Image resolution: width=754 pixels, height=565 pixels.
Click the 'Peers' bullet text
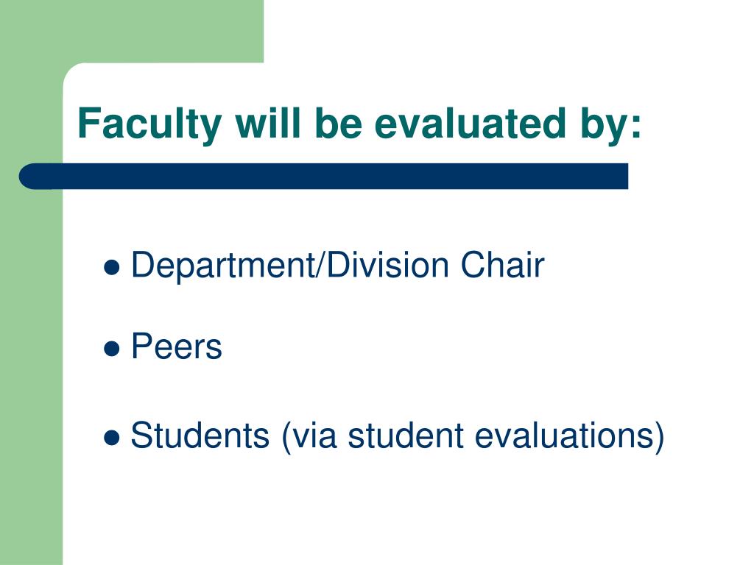coord(177,346)
